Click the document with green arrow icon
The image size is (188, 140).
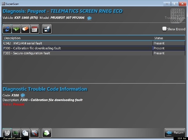[x=47, y=133]
